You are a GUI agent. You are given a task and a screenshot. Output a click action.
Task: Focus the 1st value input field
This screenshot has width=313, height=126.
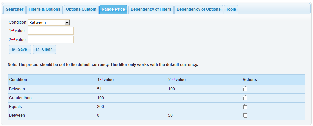pyautogui.click(x=51, y=31)
